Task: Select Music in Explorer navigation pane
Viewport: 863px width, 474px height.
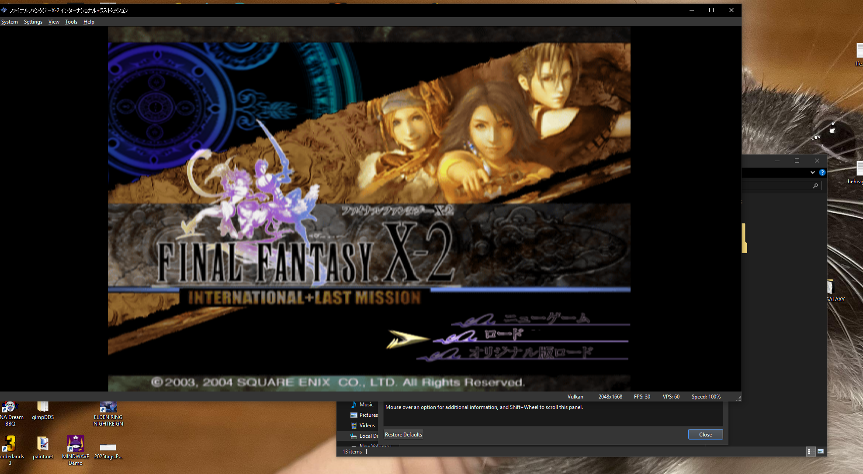Action: (362, 405)
